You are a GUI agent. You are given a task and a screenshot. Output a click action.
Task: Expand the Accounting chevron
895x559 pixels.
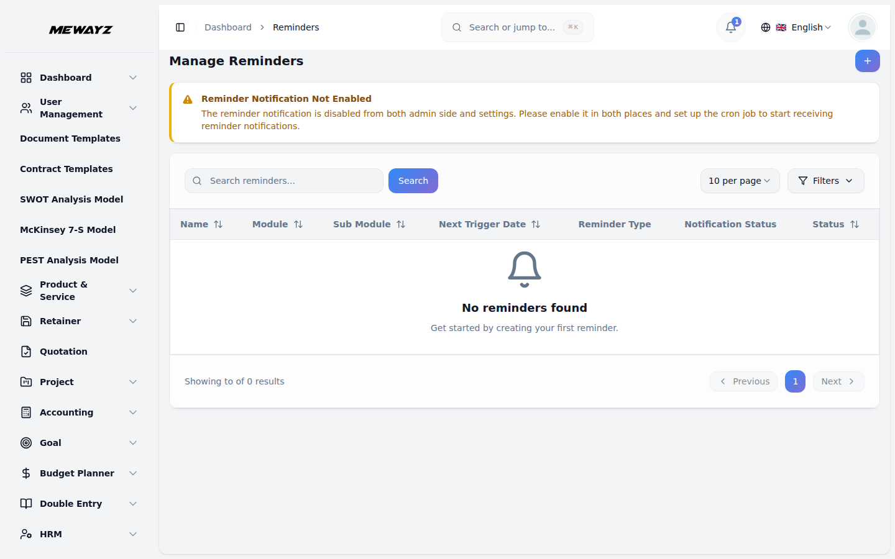133,412
